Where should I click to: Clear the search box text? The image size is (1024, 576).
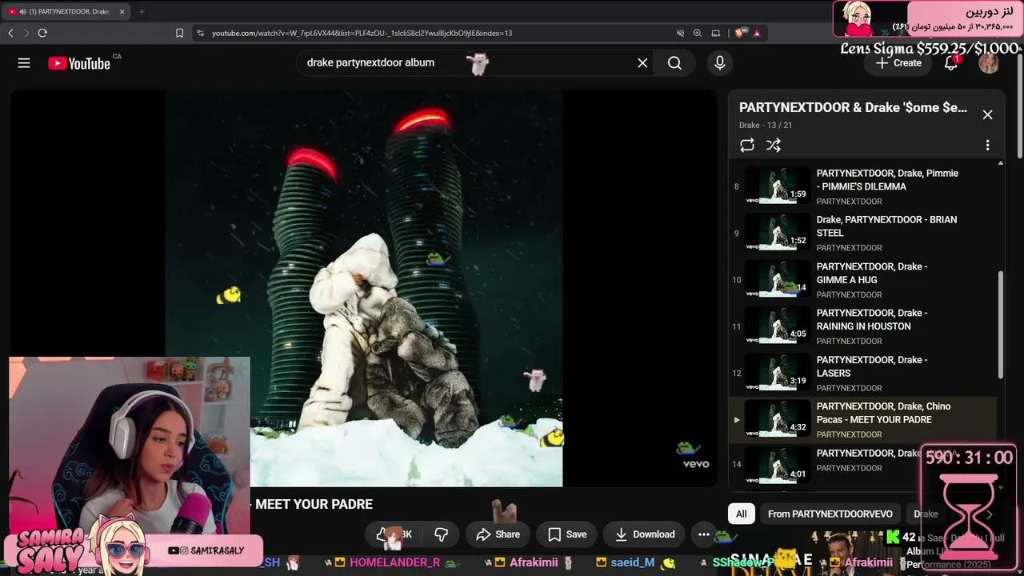[x=642, y=63]
